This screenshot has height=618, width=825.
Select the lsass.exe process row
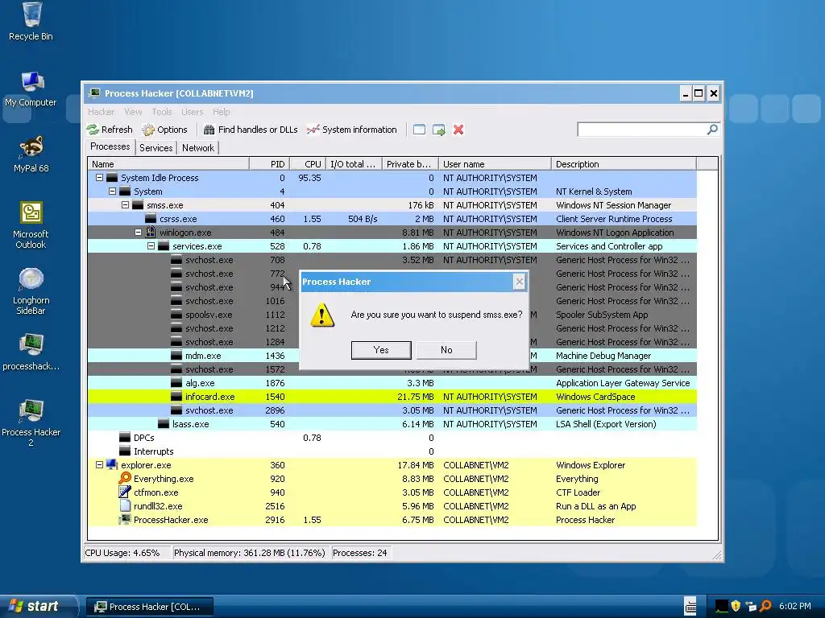coord(392,424)
